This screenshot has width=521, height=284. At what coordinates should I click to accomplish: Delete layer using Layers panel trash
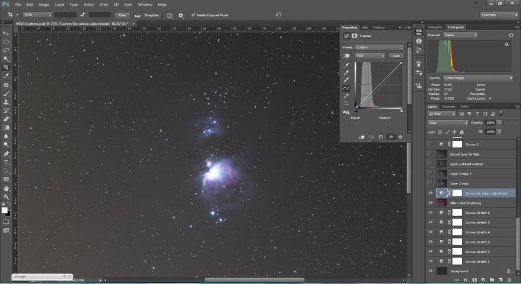(509, 280)
